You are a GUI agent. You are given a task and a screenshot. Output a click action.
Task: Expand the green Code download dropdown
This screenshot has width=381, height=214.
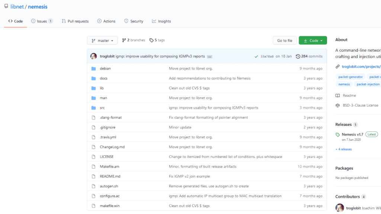click(313, 40)
